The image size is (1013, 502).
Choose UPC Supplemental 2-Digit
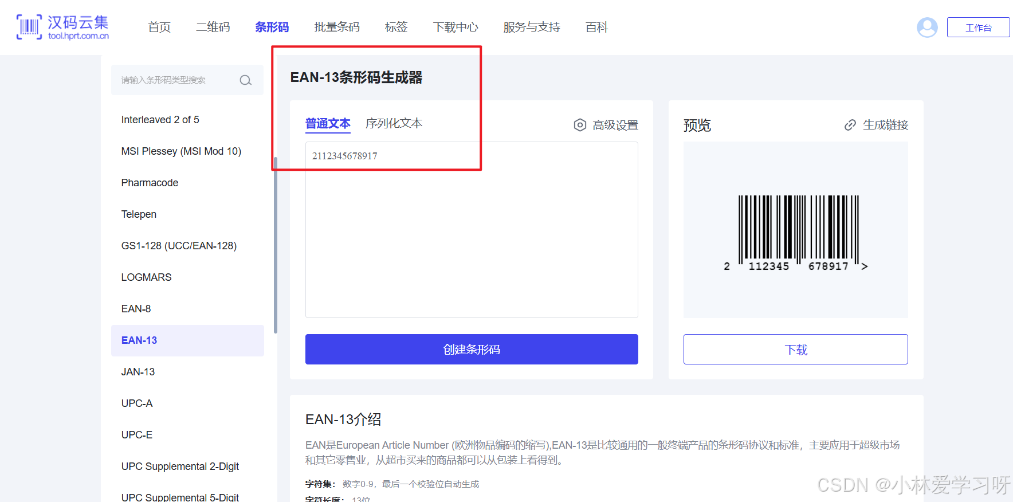(187, 466)
